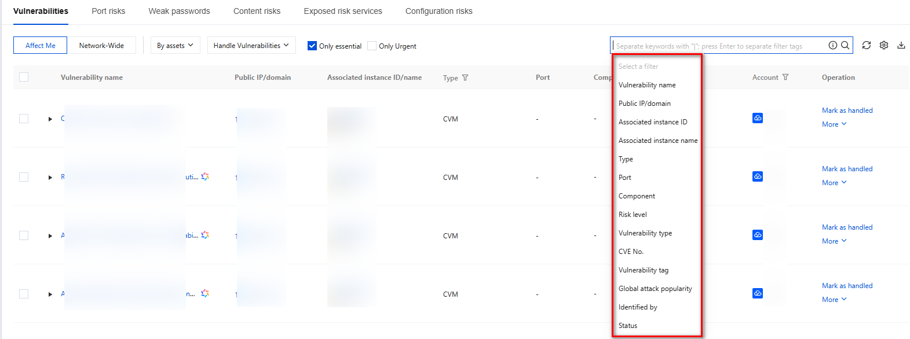Click the download export icon

[x=901, y=45]
